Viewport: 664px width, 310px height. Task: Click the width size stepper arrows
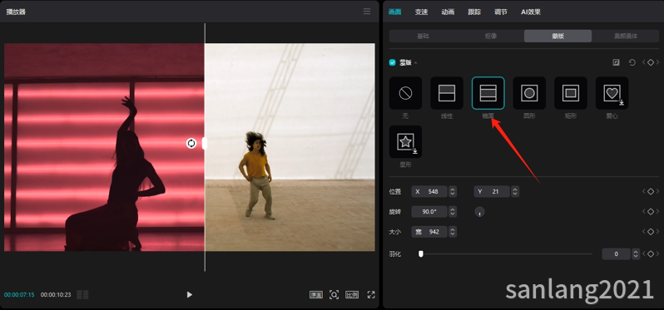453,232
